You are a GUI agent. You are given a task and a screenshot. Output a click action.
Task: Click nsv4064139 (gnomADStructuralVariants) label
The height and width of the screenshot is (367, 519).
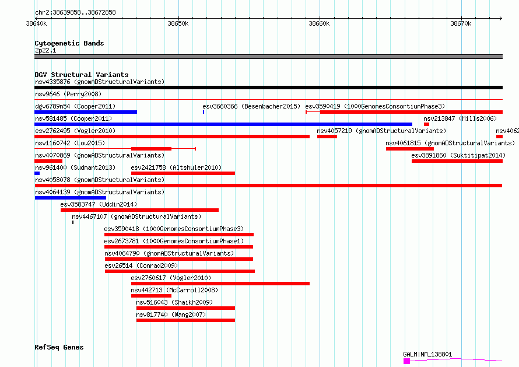[x=100, y=192]
